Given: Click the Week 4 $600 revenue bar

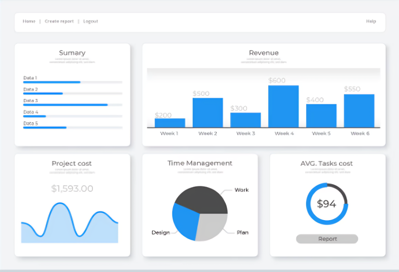Looking at the screenshot, I should pyautogui.click(x=283, y=106).
